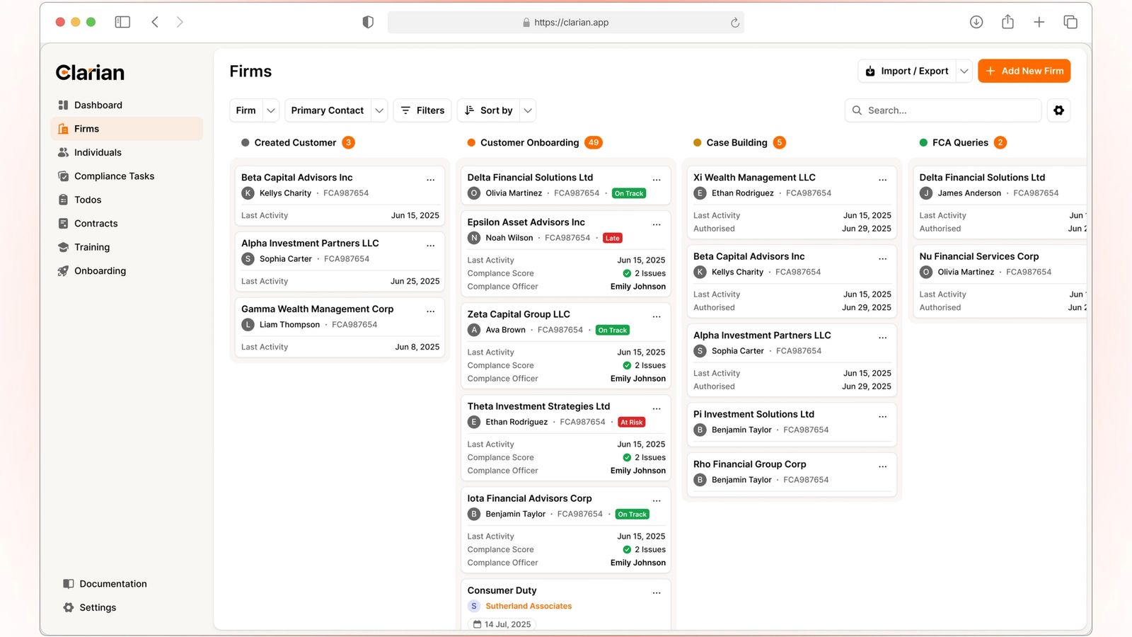Click the Documentation book icon
This screenshot has width=1132, height=637.
(x=69, y=584)
